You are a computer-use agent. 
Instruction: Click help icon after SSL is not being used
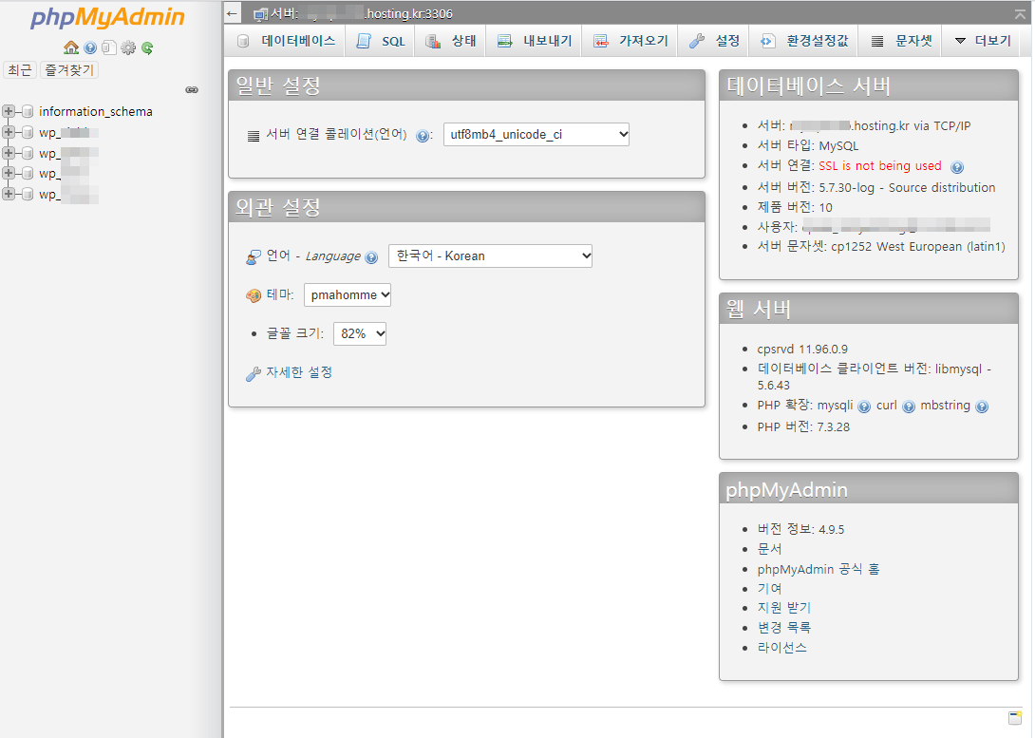pyautogui.click(x=957, y=167)
